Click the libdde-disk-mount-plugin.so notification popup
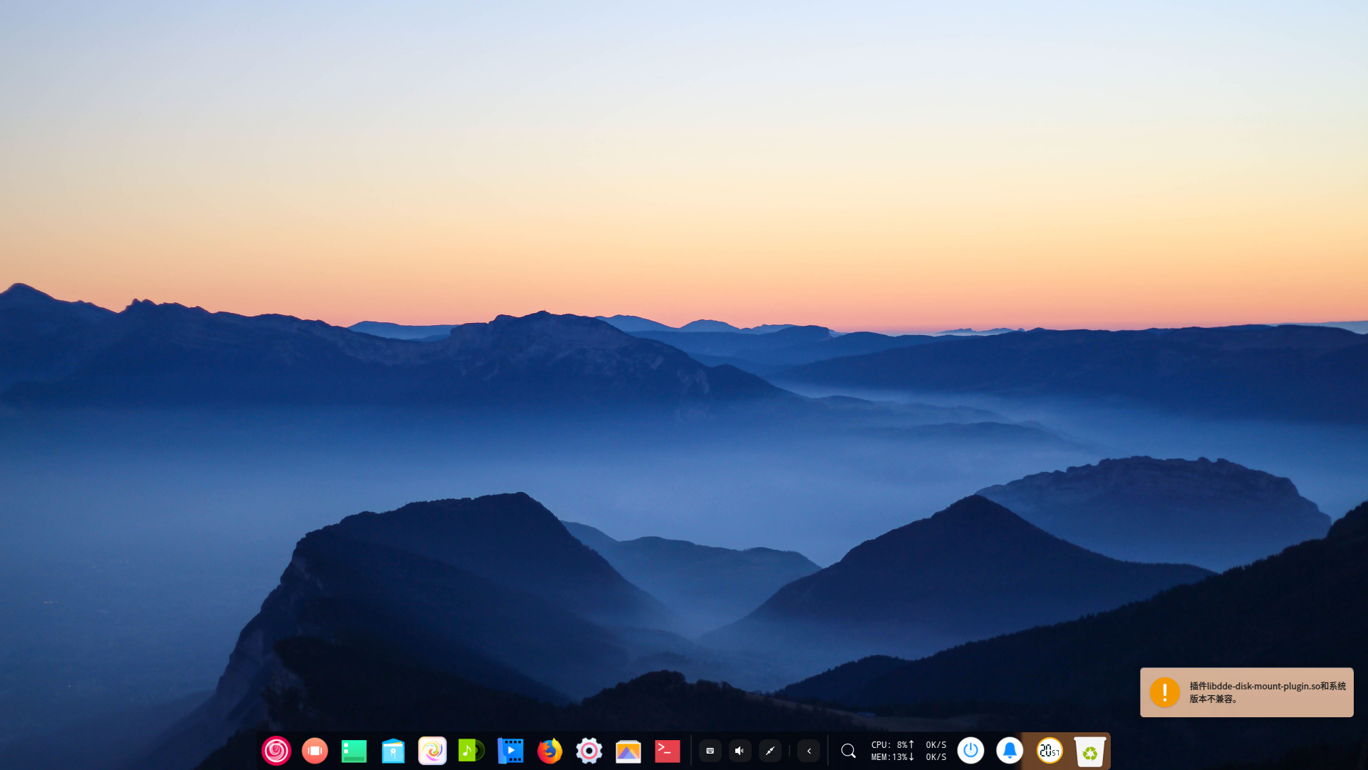 click(x=1246, y=692)
